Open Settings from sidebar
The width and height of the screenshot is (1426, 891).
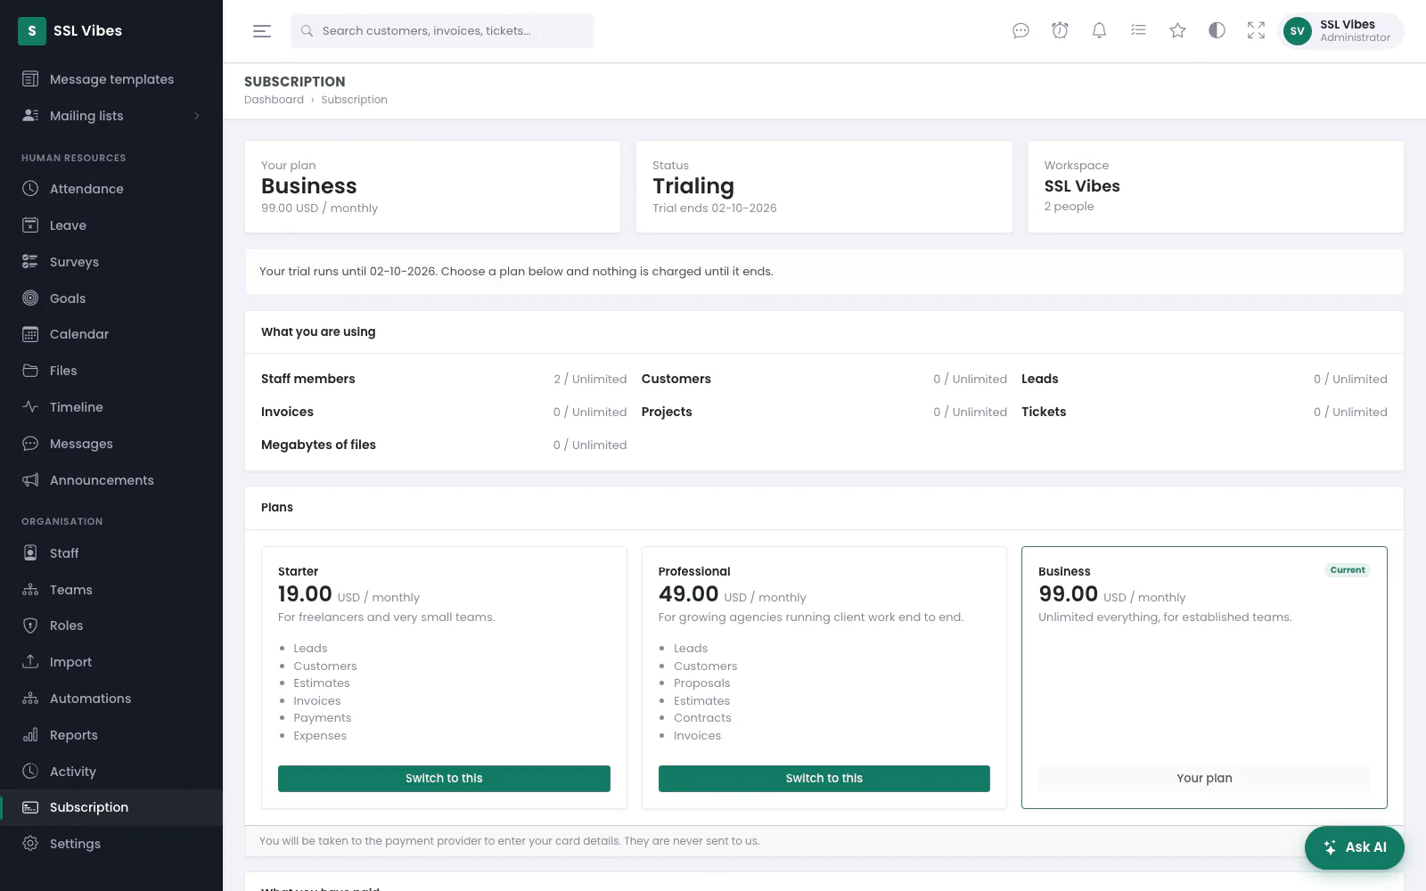click(x=111, y=844)
